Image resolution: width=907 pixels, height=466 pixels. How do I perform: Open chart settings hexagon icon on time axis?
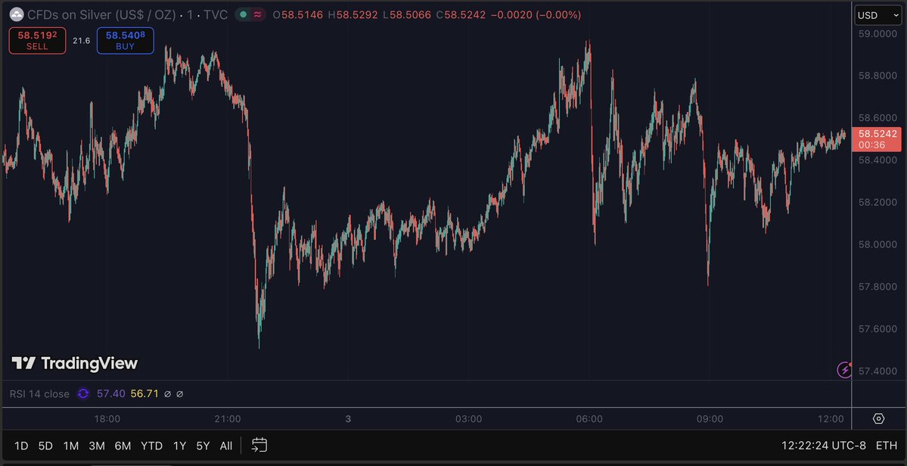click(x=879, y=418)
